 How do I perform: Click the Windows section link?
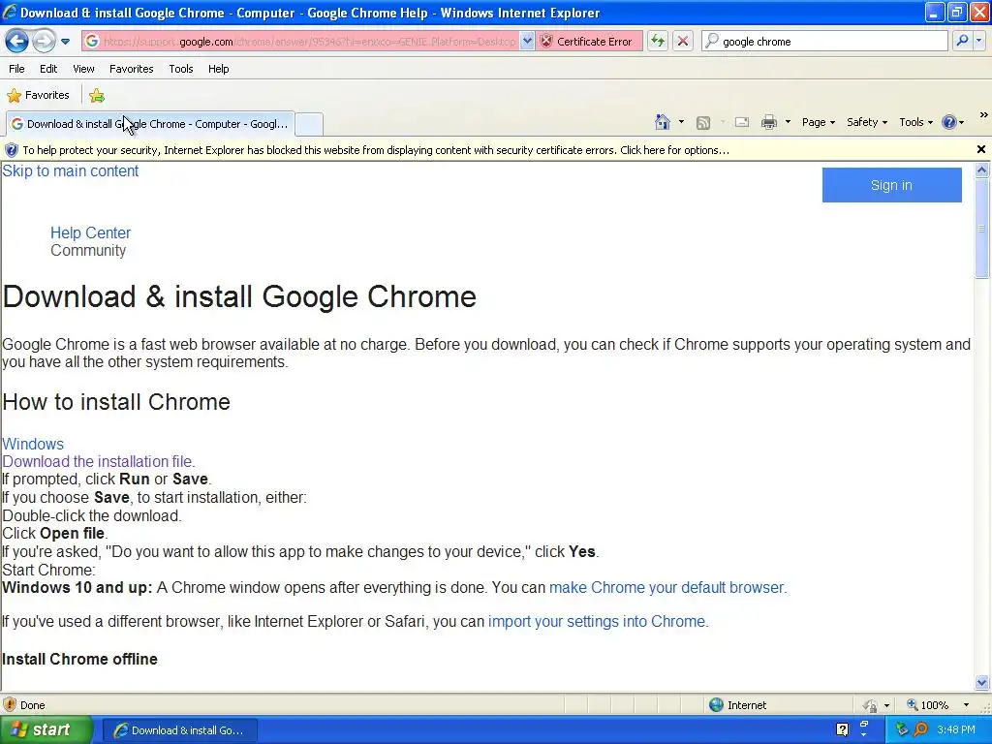click(33, 444)
